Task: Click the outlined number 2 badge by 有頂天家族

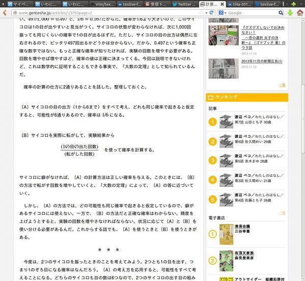Action: click(213, 261)
